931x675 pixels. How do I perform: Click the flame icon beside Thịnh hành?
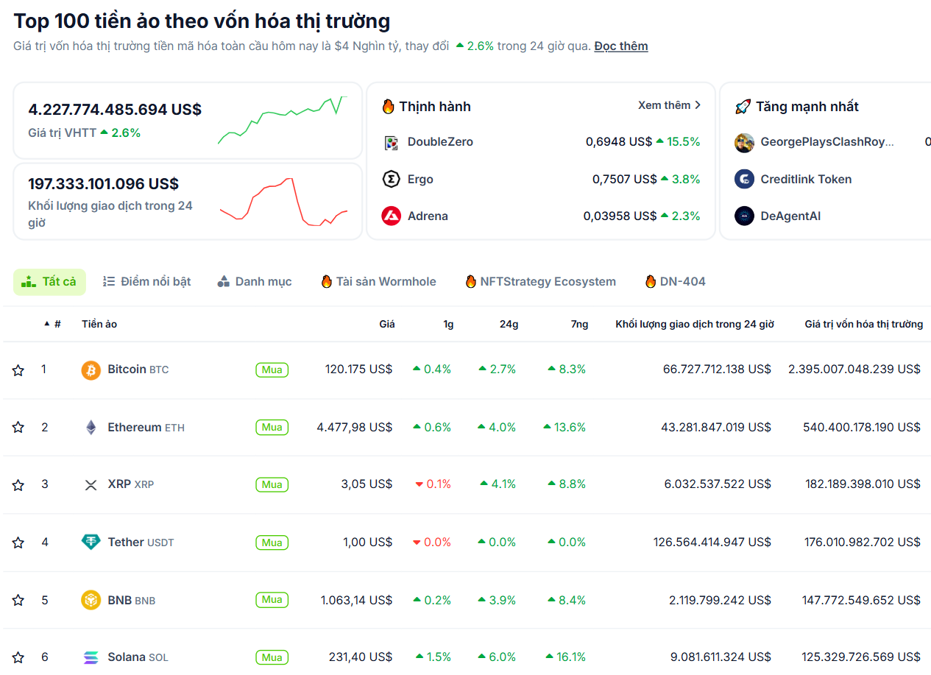(388, 106)
